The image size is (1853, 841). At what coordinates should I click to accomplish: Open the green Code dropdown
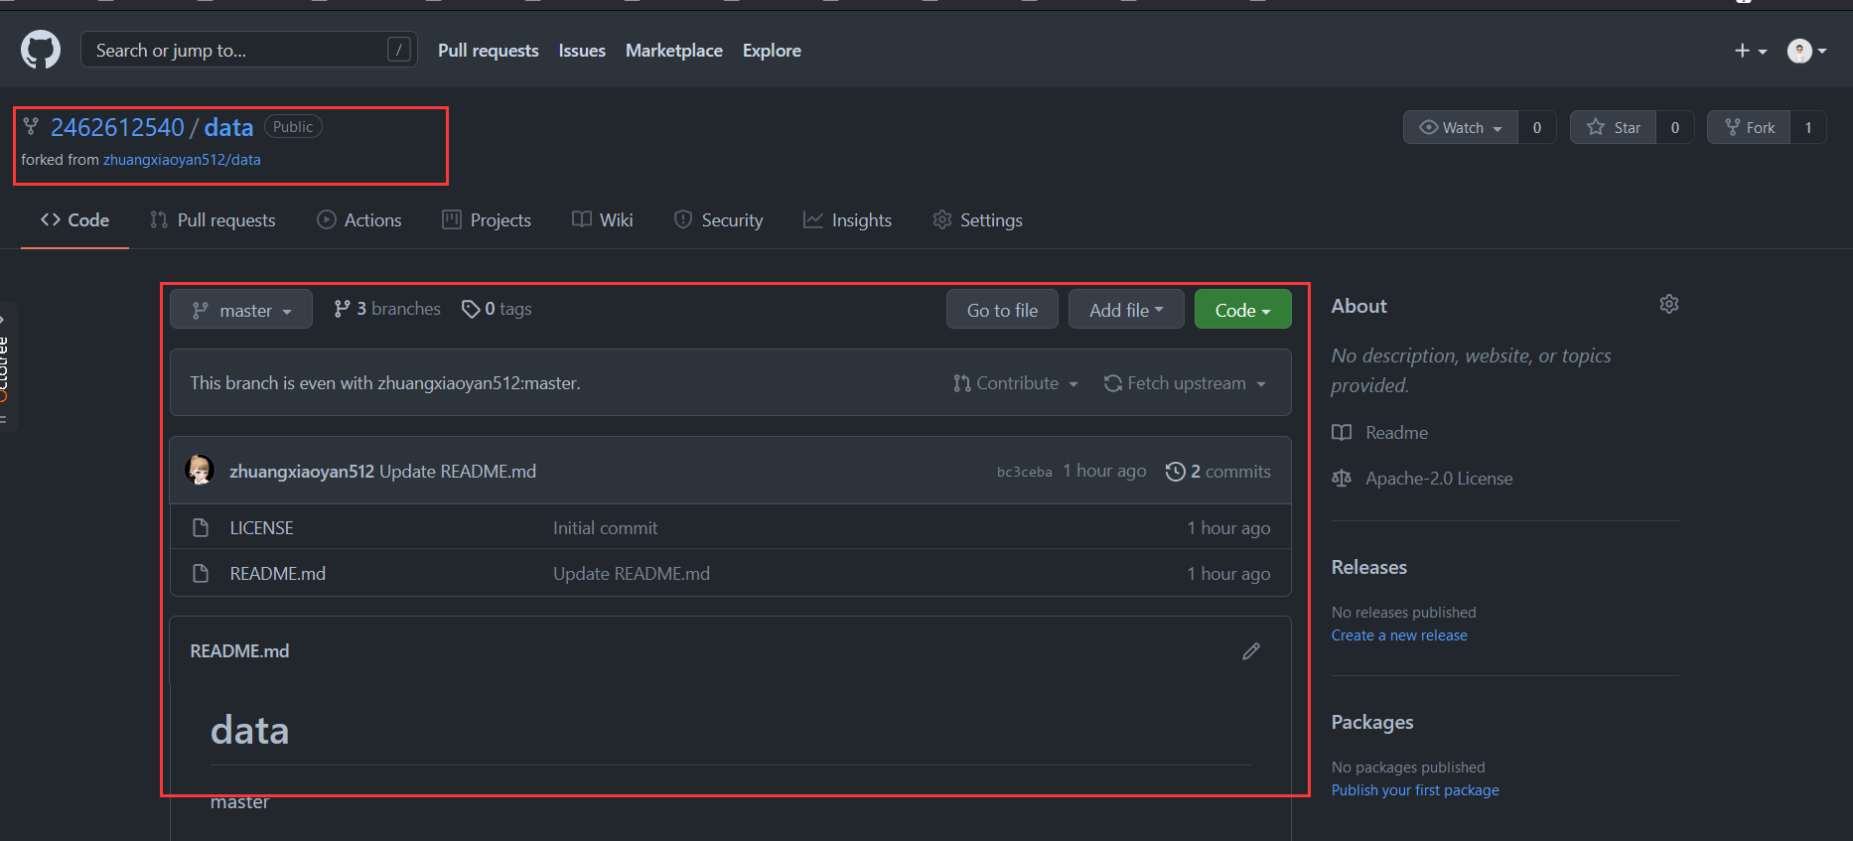pos(1242,310)
